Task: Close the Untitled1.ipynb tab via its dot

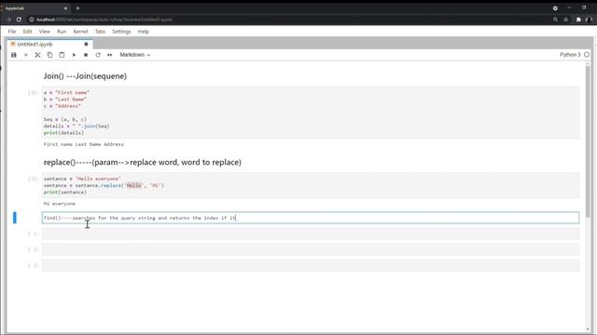Action: (86, 44)
